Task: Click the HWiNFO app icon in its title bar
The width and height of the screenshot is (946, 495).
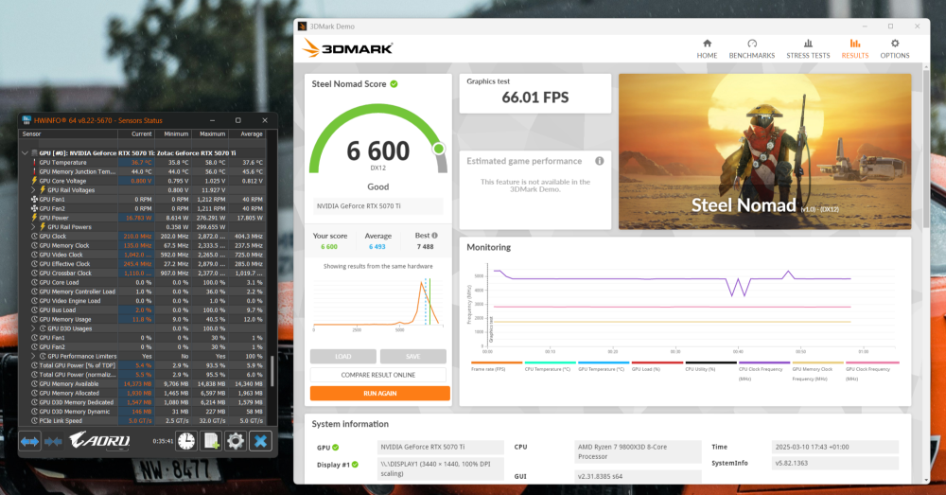Action: 26,120
